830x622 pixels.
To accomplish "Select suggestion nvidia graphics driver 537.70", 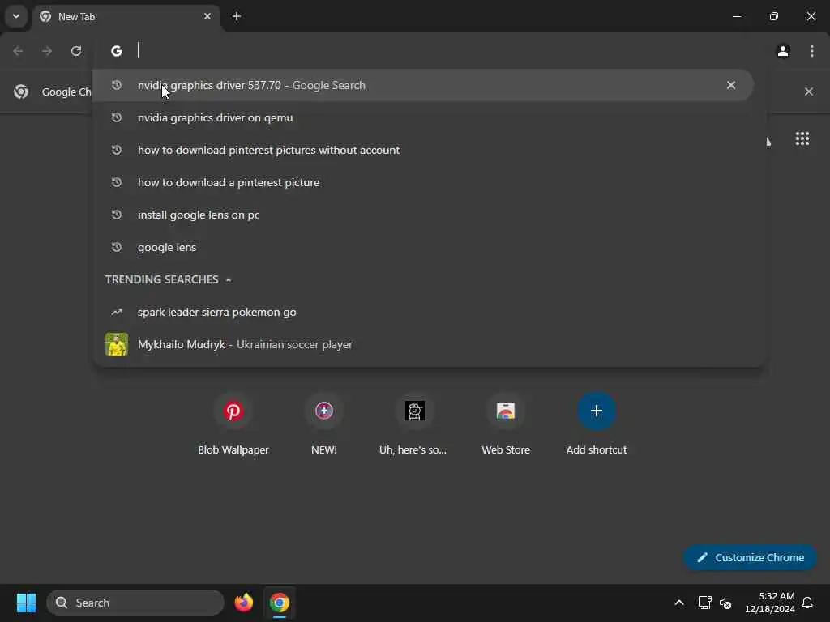I will point(423,85).
